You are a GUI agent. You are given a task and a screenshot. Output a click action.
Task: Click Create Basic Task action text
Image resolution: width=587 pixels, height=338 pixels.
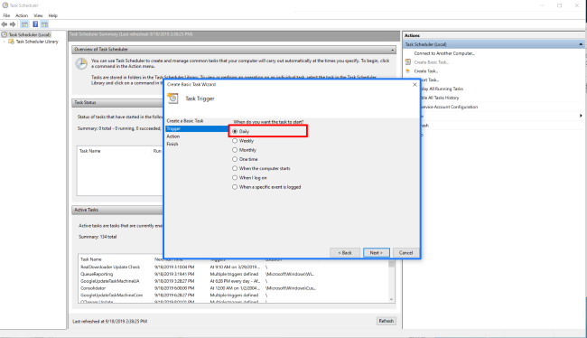click(432, 62)
